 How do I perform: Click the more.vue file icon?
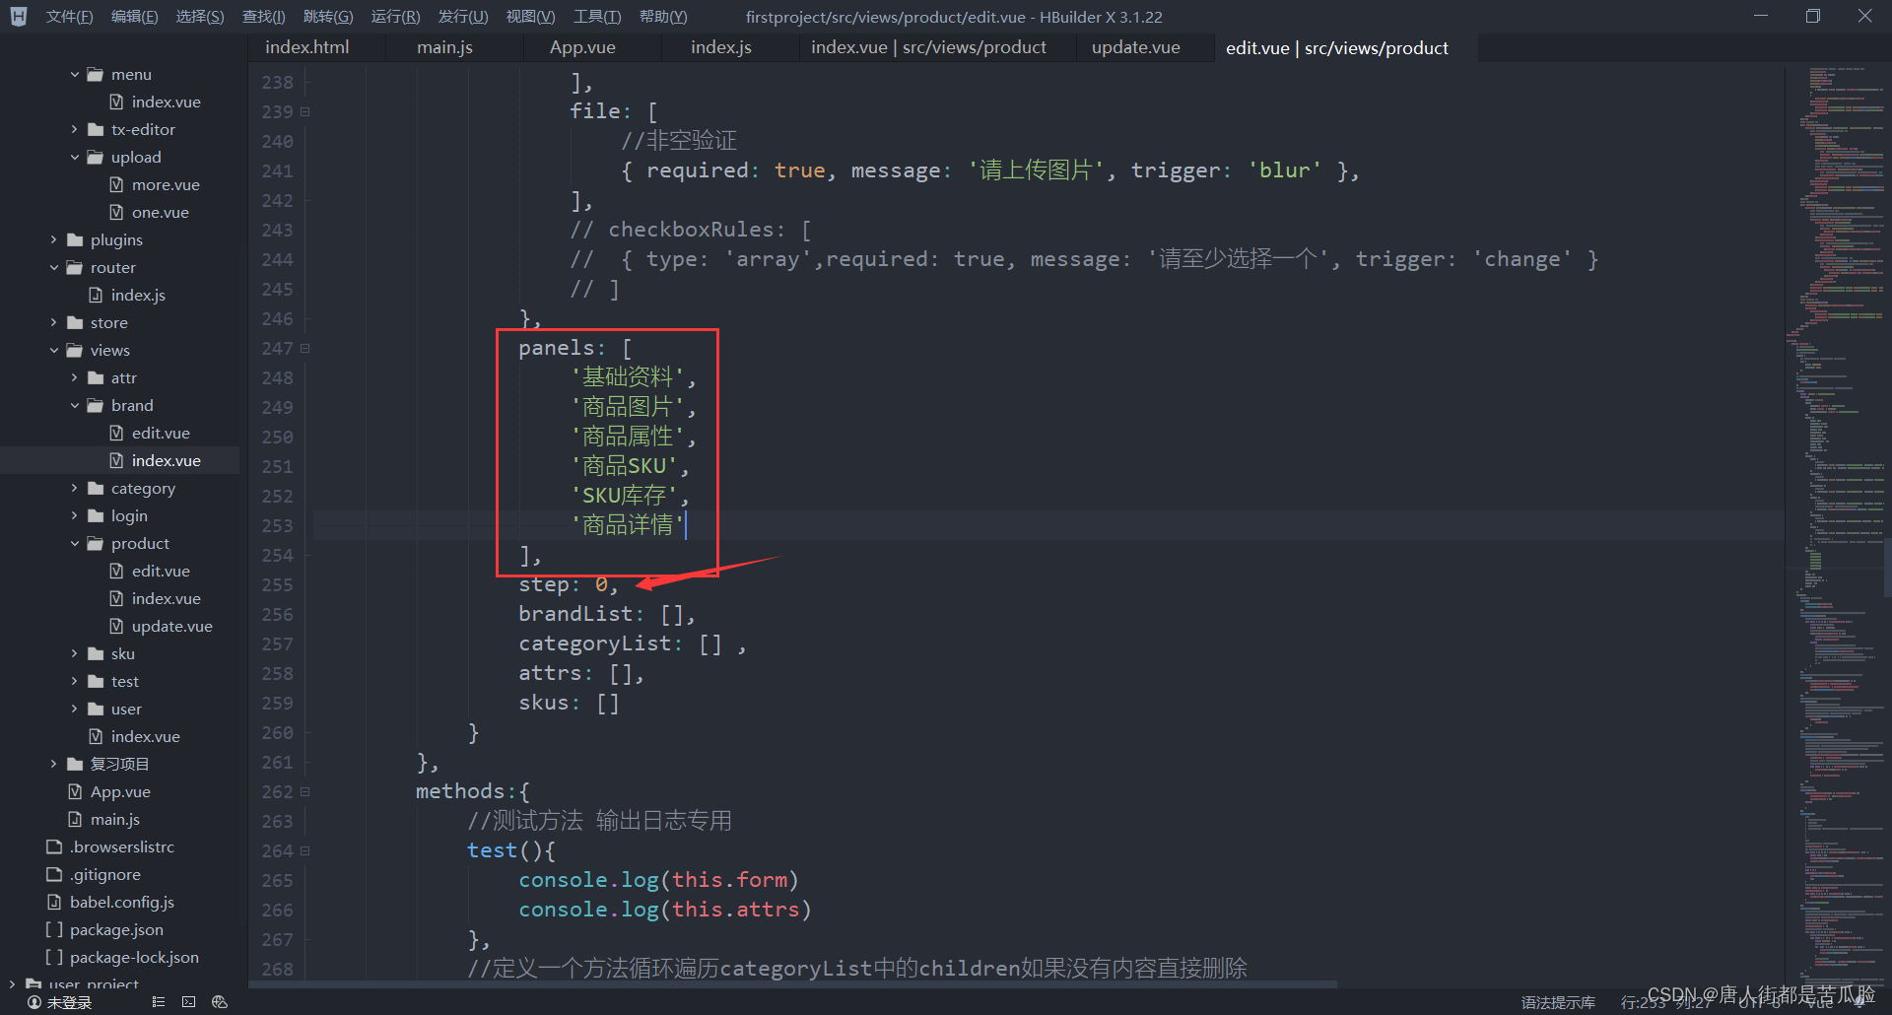click(116, 184)
